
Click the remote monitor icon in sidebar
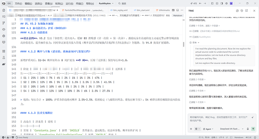[x=4, y=42]
